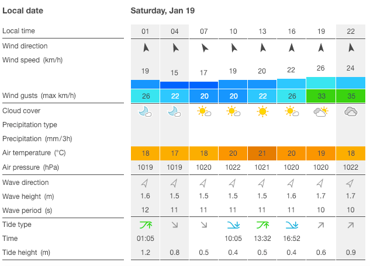
Task: Click the high tide icon above 13:32
Action: [x=262, y=225]
